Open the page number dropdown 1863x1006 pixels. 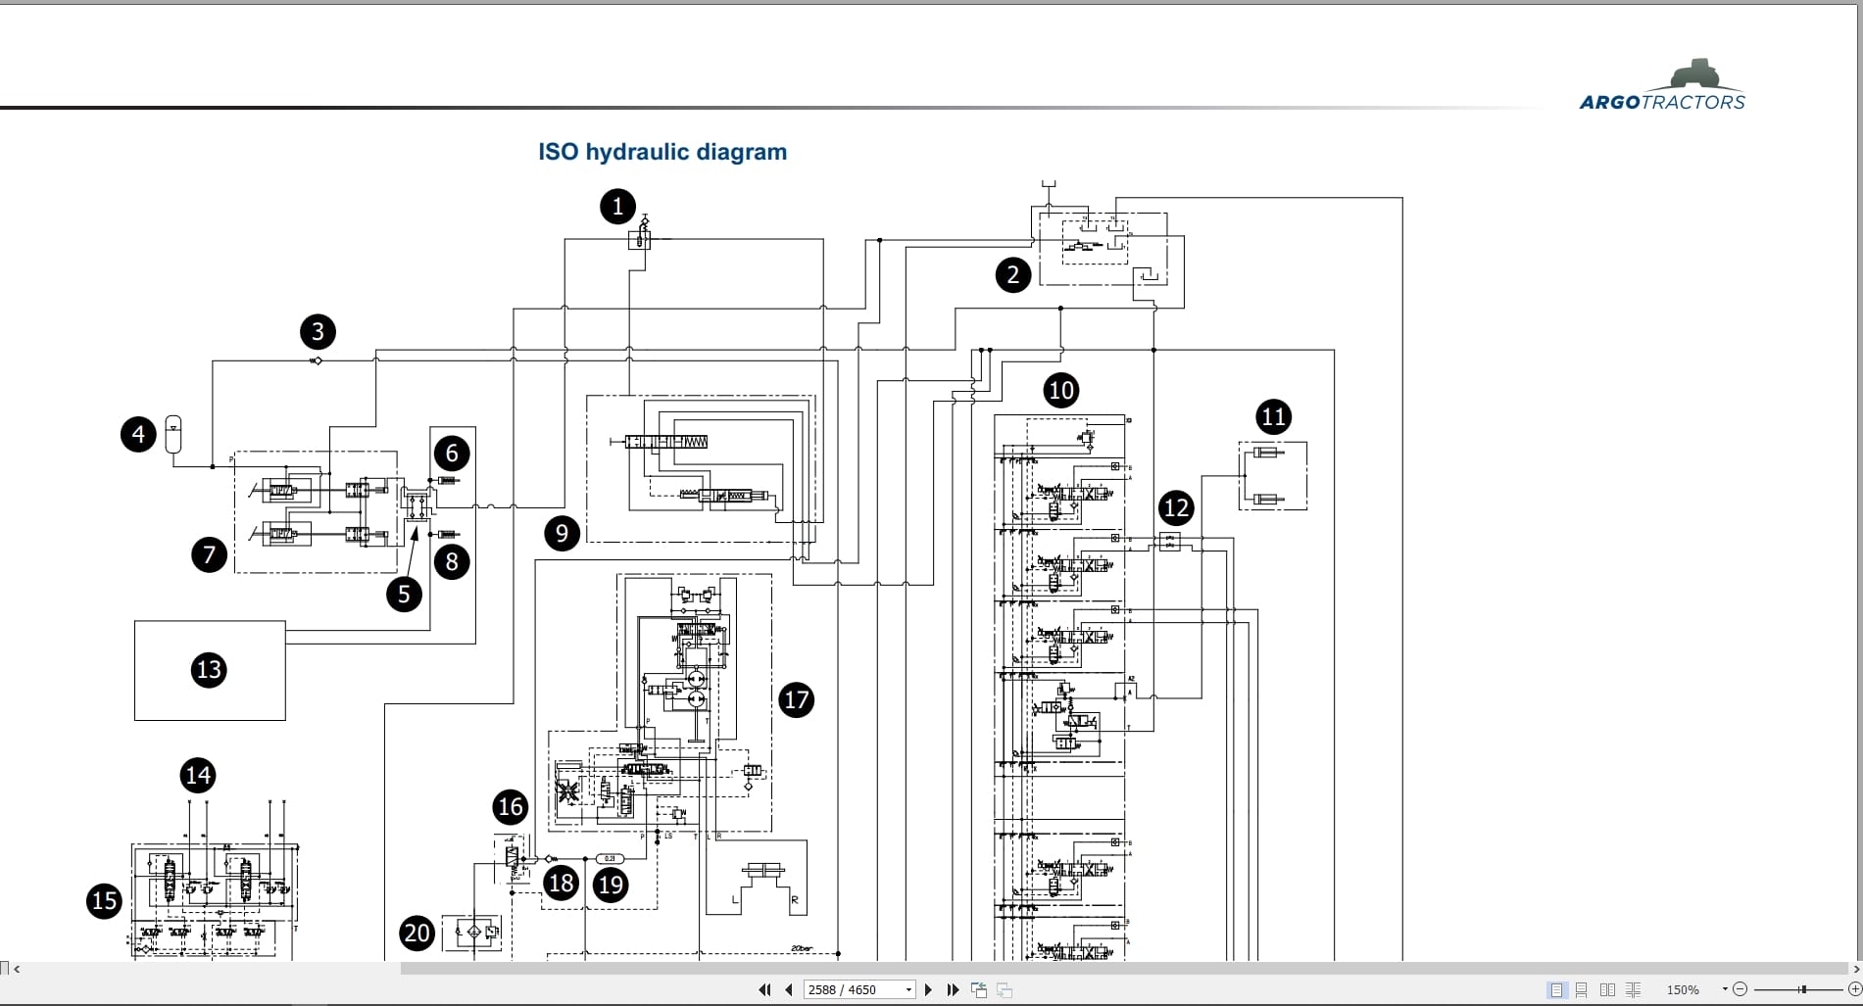908,989
